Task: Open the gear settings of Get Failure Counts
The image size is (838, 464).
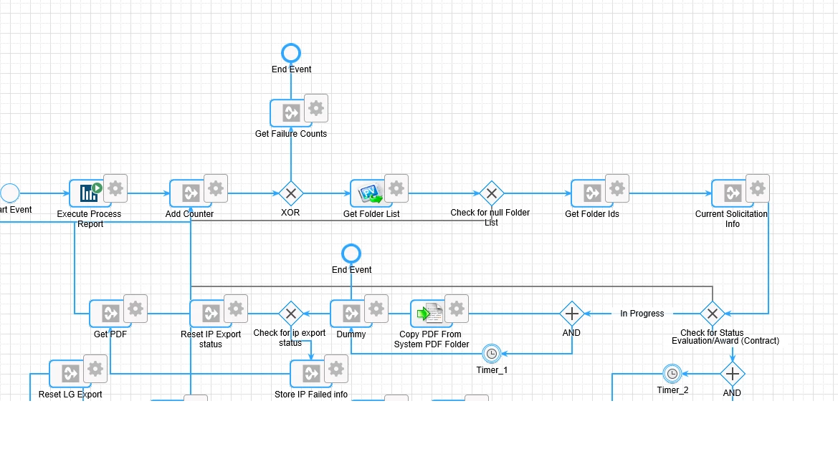Action: coord(316,108)
